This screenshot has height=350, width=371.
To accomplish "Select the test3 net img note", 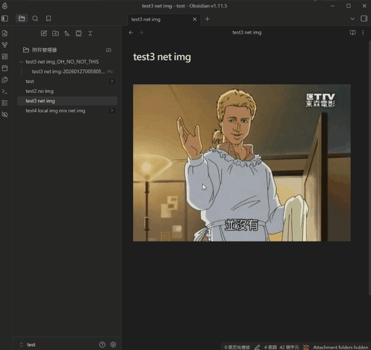I will [x=67, y=101].
